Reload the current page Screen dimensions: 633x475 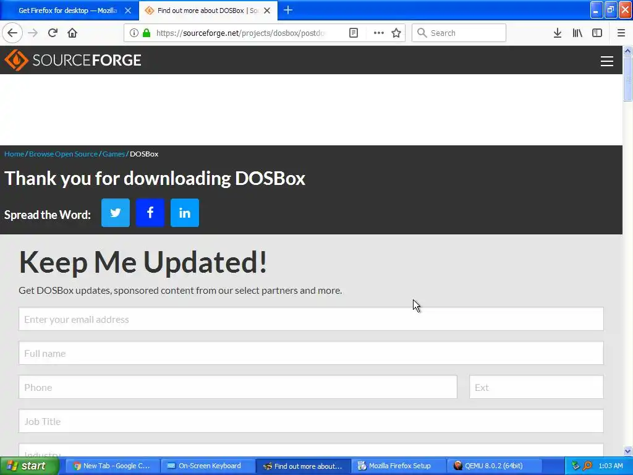(53, 33)
